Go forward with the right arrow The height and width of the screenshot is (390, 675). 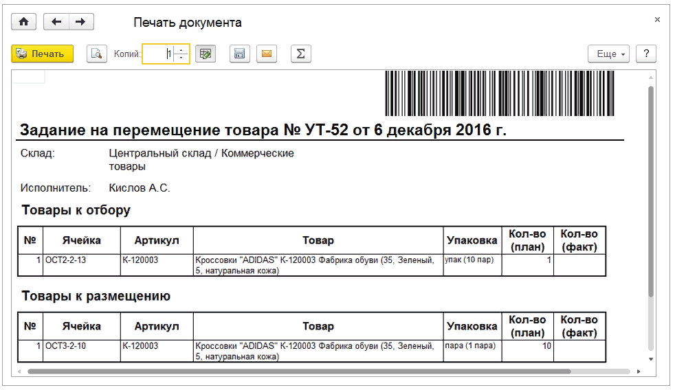[80, 22]
